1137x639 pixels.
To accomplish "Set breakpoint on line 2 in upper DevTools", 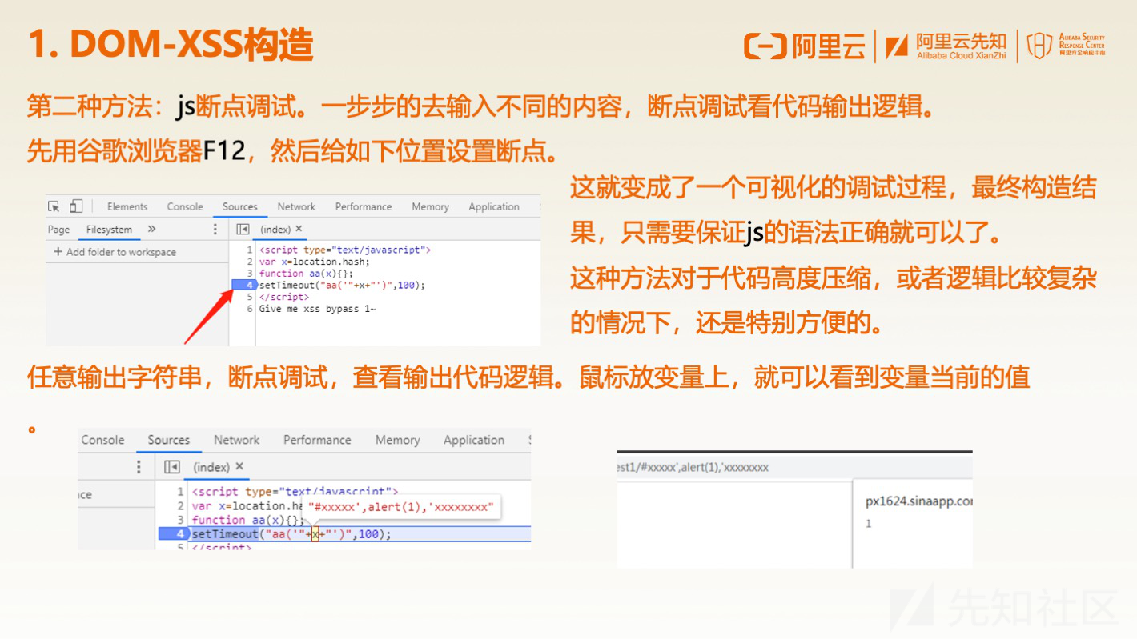I will [250, 262].
